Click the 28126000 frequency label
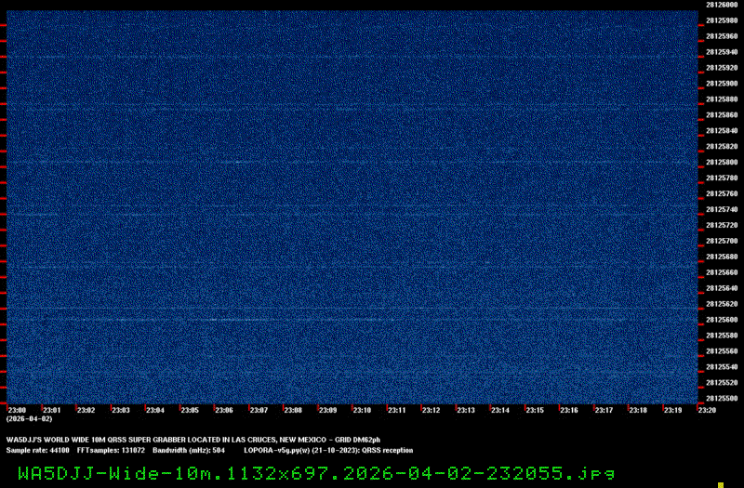744x488 pixels. 722,5
